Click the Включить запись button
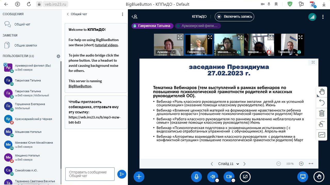330x185 pixels. click(234, 17)
